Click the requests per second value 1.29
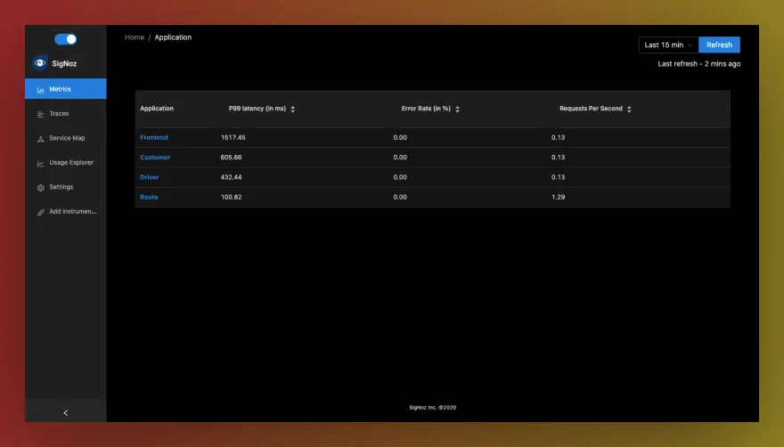The height and width of the screenshot is (447, 784). (x=558, y=197)
